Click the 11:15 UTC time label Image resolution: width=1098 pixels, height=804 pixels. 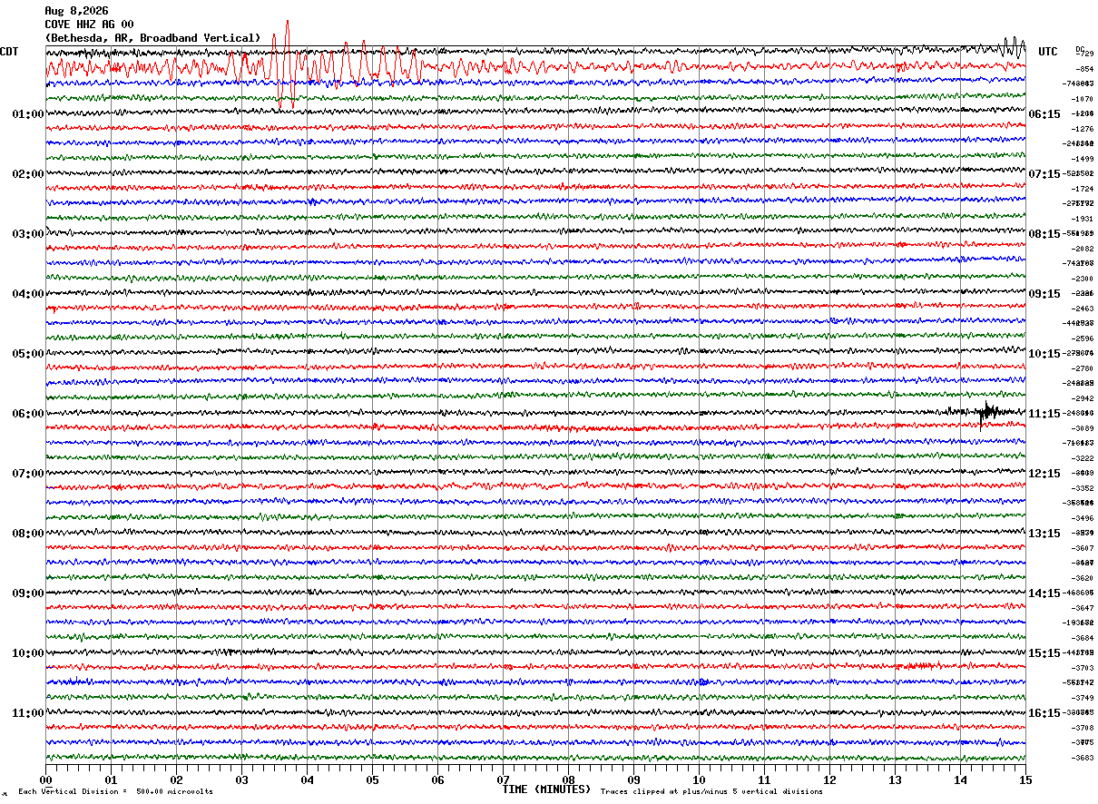click(1044, 414)
